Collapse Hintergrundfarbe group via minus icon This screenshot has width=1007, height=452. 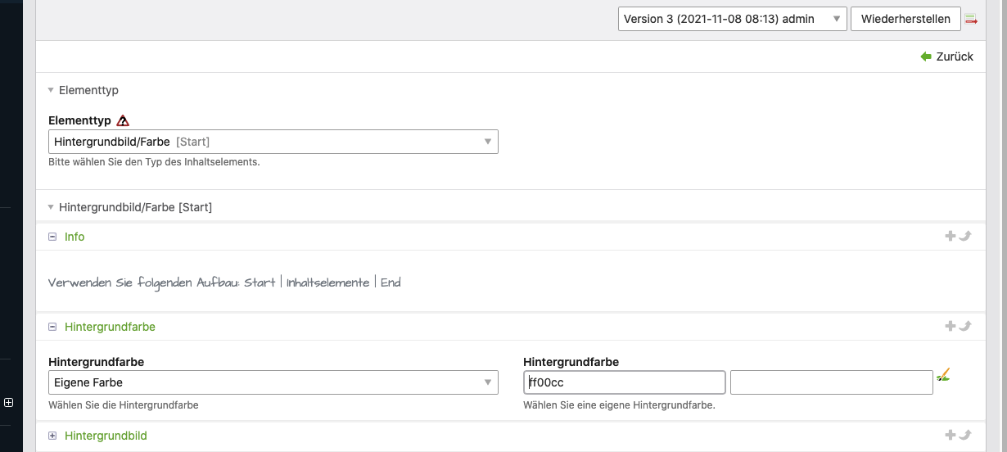coord(52,327)
